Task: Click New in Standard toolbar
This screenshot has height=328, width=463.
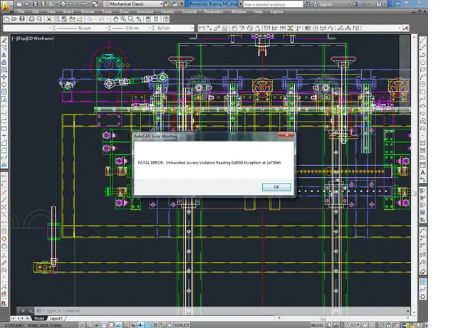Action: tap(6, 19)
